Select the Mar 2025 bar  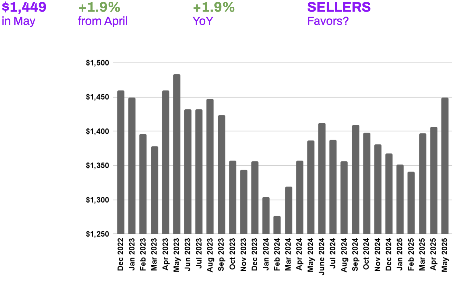[x=423, y=184]
